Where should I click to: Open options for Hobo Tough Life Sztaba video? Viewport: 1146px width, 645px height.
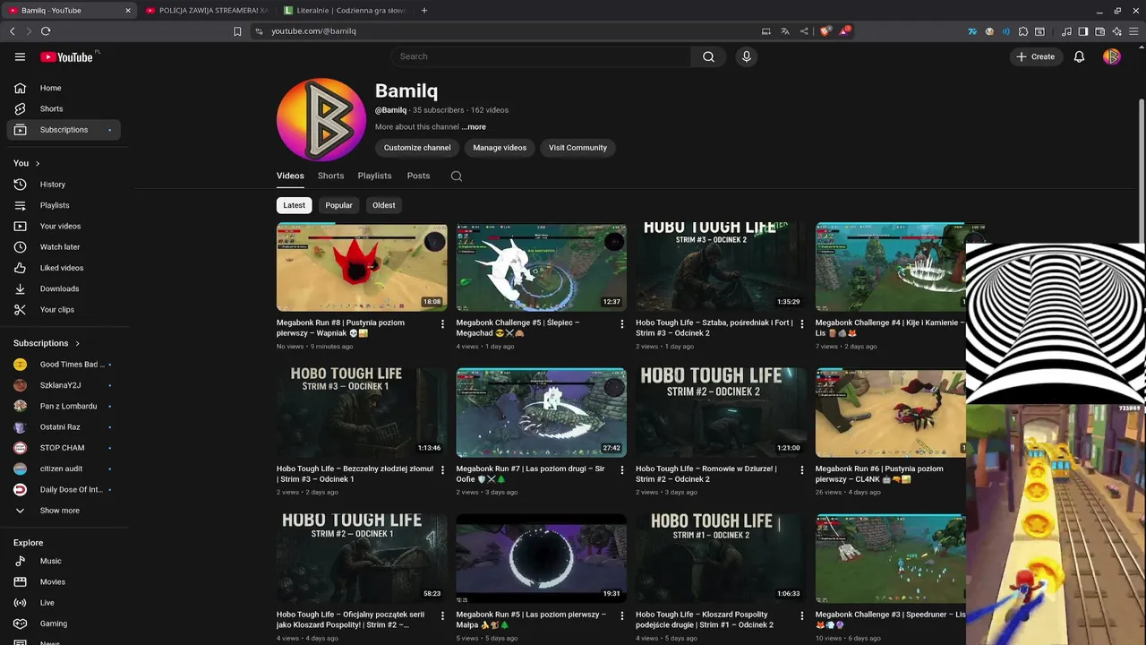[801, 323]
